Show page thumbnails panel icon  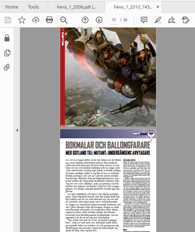[x=7, y=53]
